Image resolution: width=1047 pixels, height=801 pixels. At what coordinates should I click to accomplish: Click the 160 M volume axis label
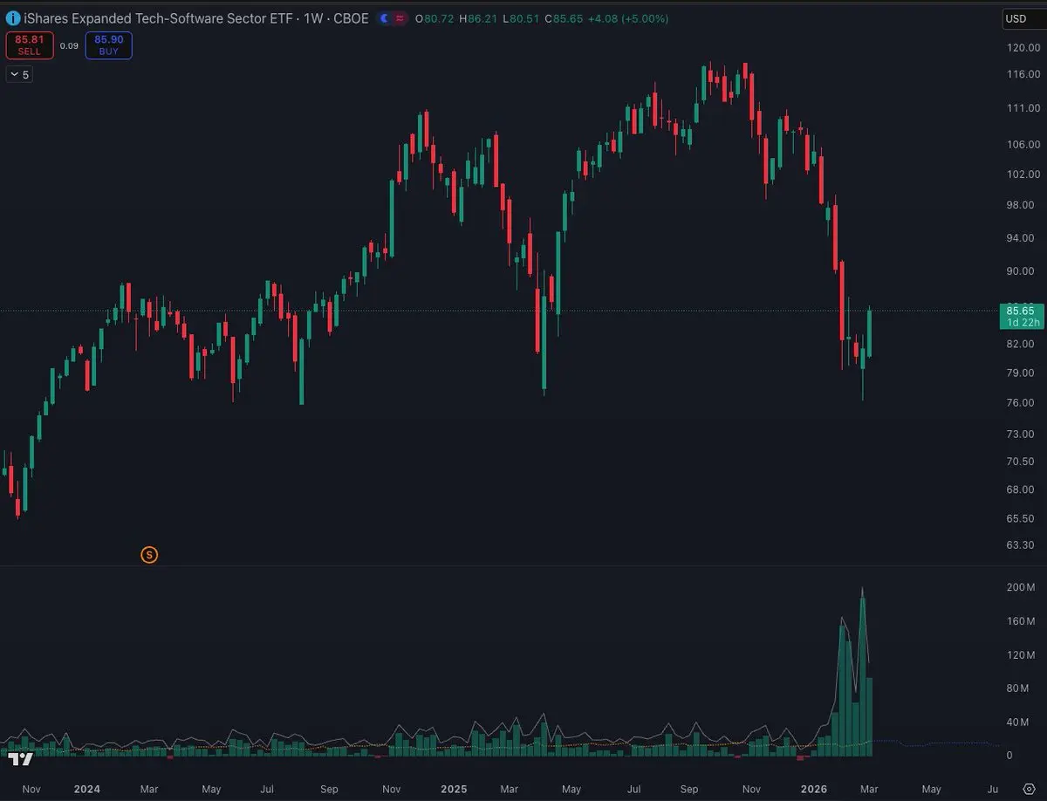point(1021,621)
